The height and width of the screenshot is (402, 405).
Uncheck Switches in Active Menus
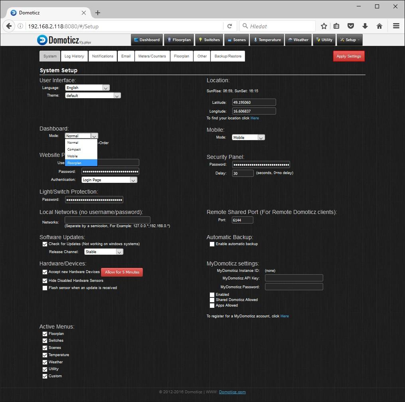pos(45,341)
